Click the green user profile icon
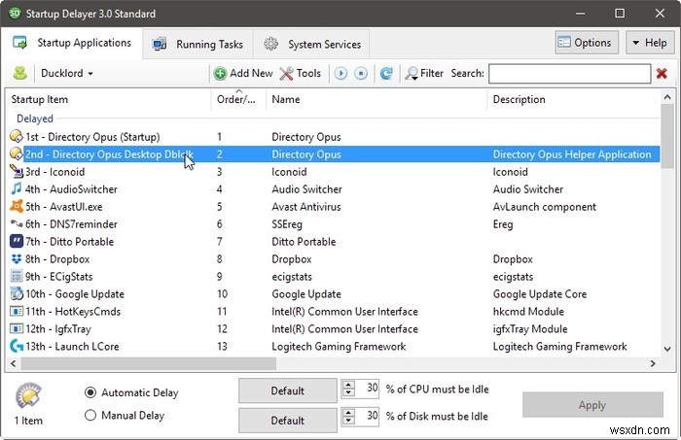Viewport: 681px width, 440px height. (20, 73)
